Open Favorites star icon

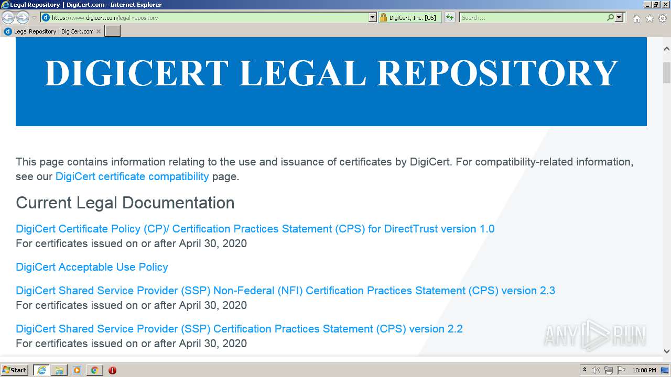tap(650, 18)
